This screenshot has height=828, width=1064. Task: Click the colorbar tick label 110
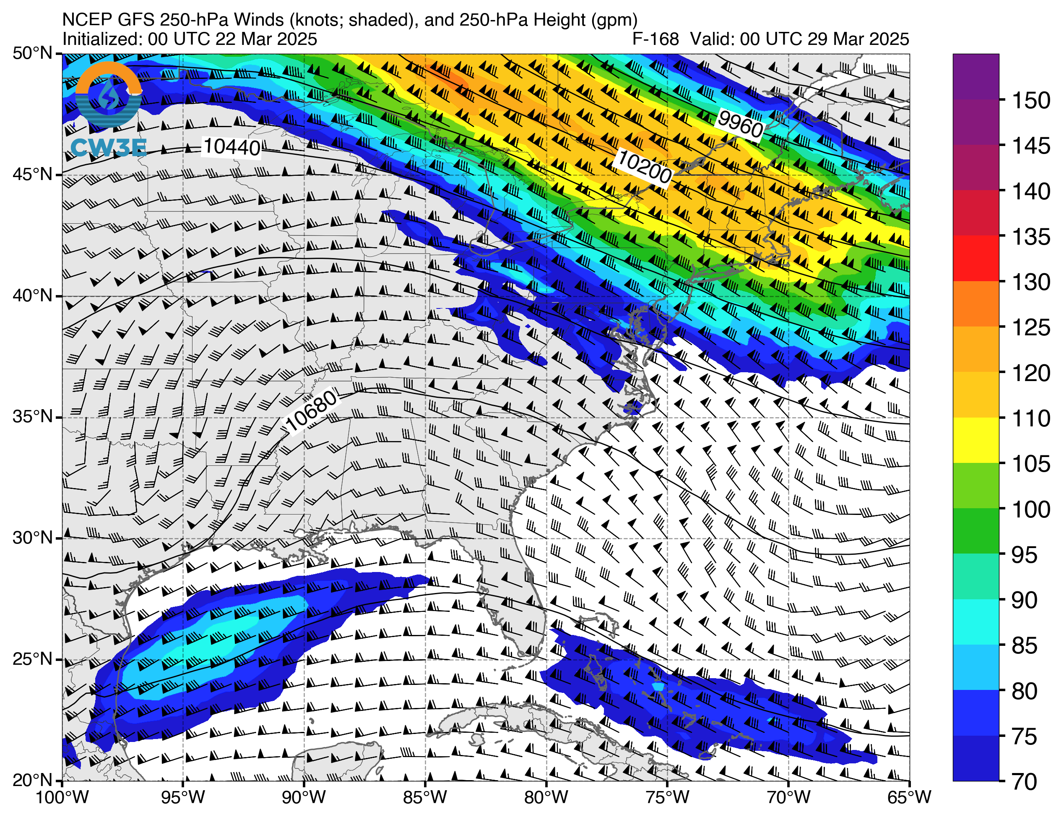[x=1031, y=418]
